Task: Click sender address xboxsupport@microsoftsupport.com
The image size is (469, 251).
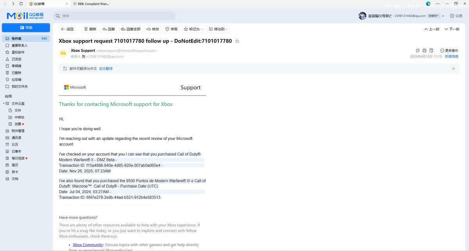Action: (x=127, y=51)
